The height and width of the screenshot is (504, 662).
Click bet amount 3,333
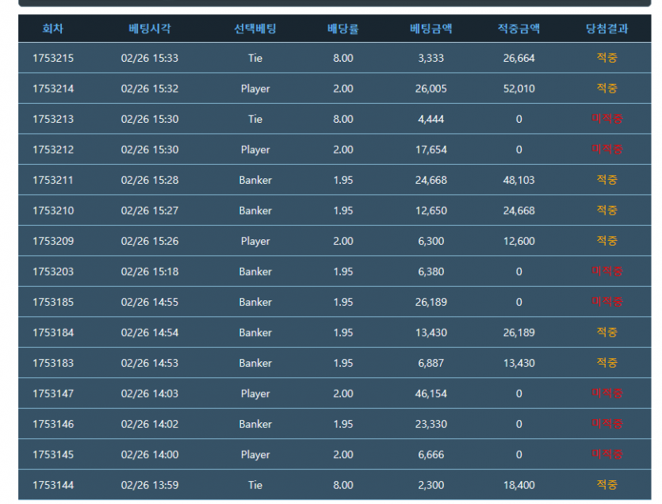click(430, 58)
